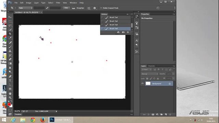Open the layer Opacity dropdown arrow
Viewport: 219px width, 123px height.
click(173, 74)
